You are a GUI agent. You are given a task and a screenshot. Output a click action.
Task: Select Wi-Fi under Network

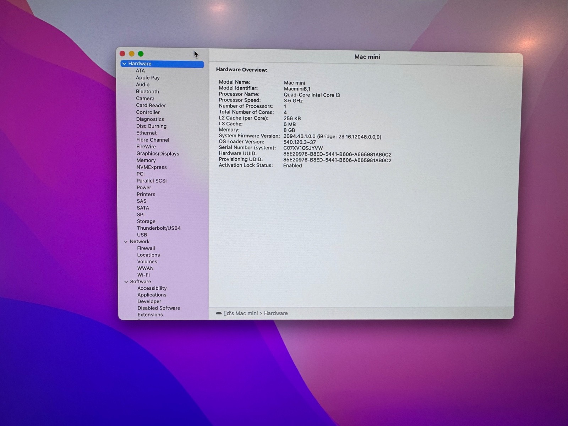point(143,275)
